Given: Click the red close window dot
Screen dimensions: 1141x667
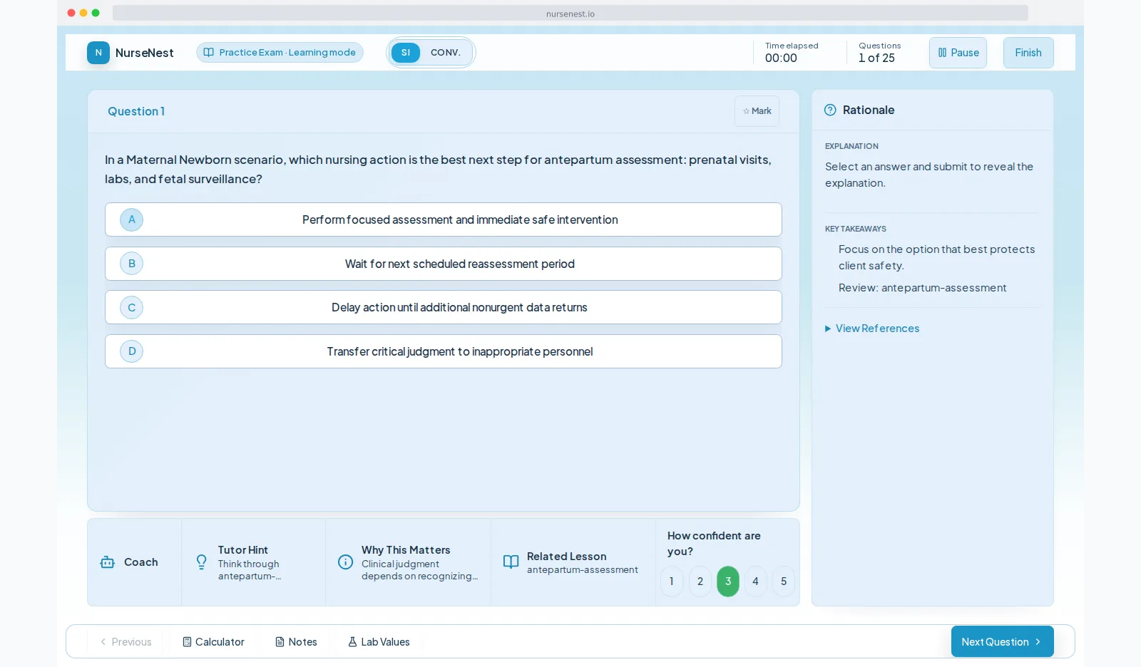Looking at the screenshot, I should tap(71, 13).
